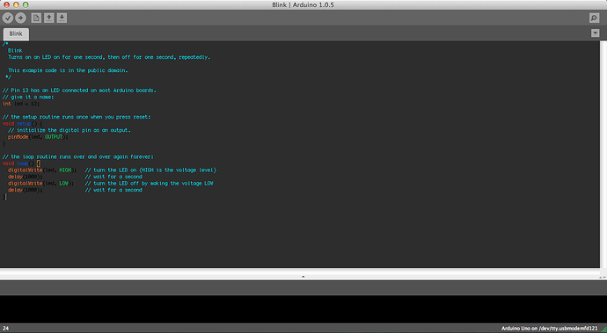This screenshot has width=607, height=333.
Task: Click the Verify checkmark button
Action: 8,18
